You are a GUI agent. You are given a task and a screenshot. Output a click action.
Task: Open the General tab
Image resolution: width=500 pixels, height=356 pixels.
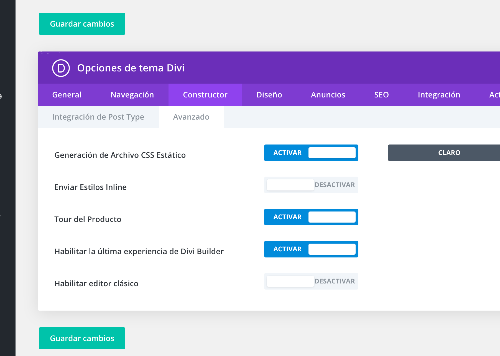pyautogui.click(x=67, y=95)
